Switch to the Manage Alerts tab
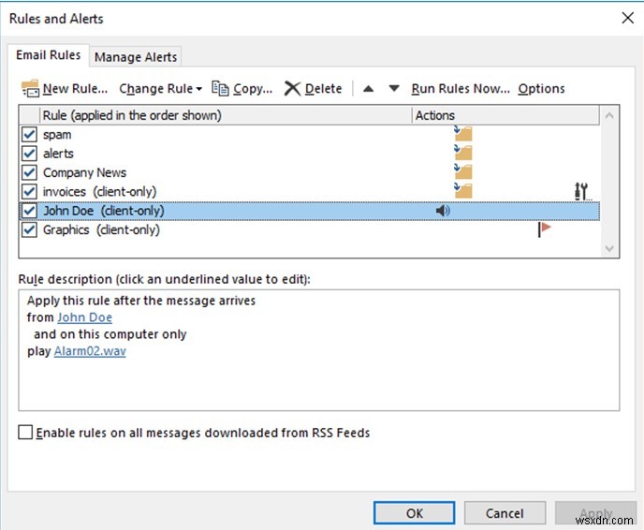 point(136,57)
